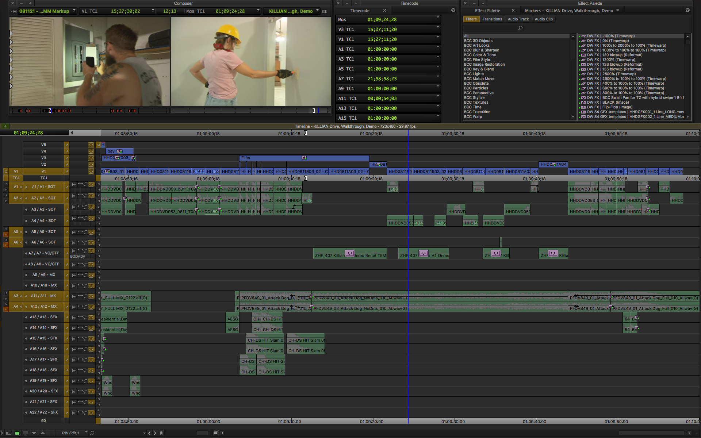Click the green segment mode button in timeline bottom bar
The image size is (701, 438).
[17, 433]
